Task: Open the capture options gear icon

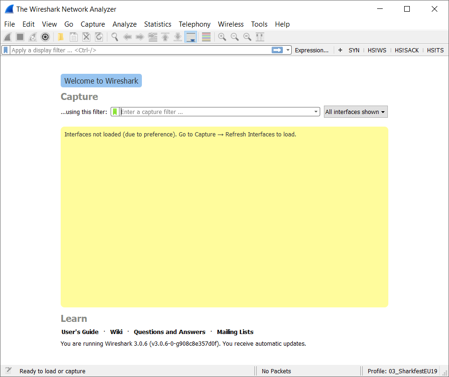Action: pos(45,37)
